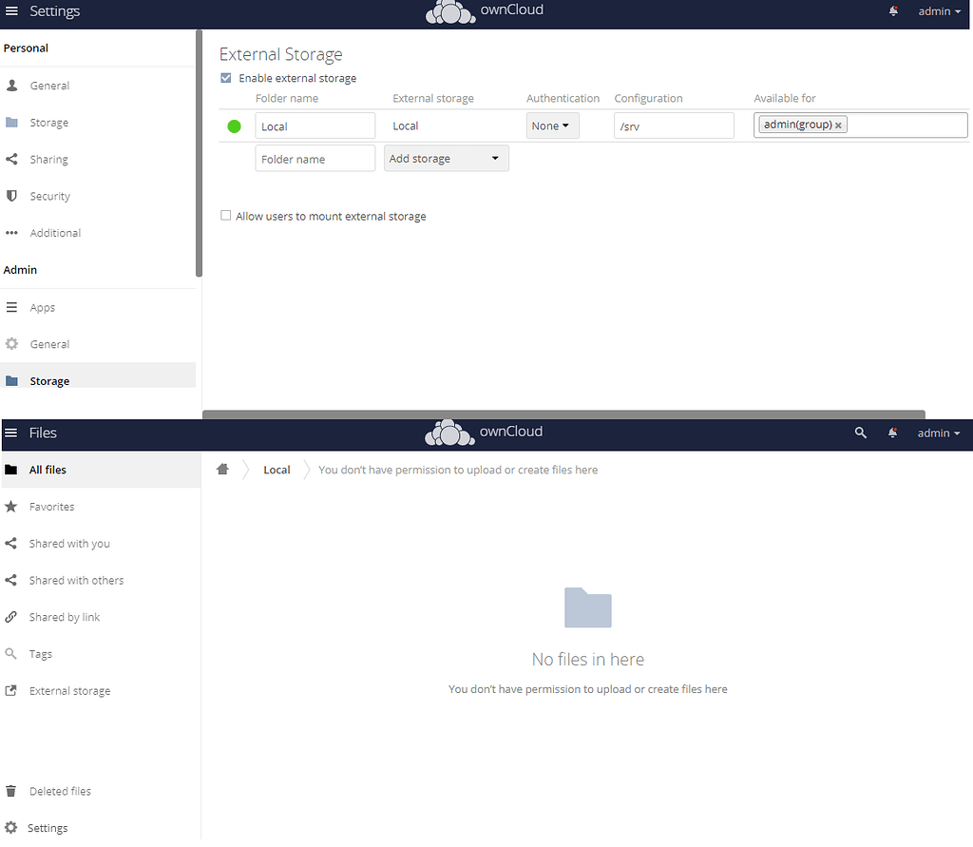The width and height of the screenshot is (973, 847).
Task: Open notifications bell in Files header
Action: click(x=892, y=433)
